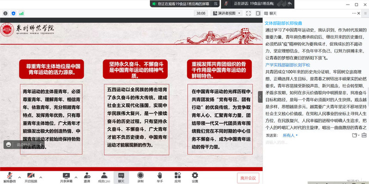Start 录制 recording
The height and width of the screenshot is (184, 369).
point(141,178)
